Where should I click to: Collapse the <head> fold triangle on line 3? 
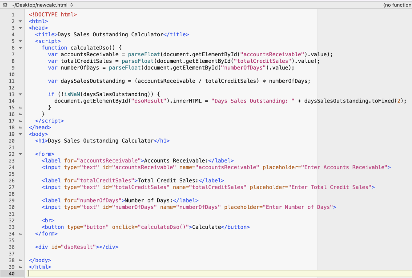20,28
